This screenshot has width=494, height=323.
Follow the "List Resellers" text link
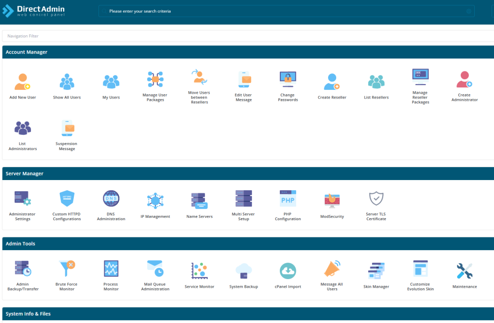pyautogui.click(x=376, y=98)
